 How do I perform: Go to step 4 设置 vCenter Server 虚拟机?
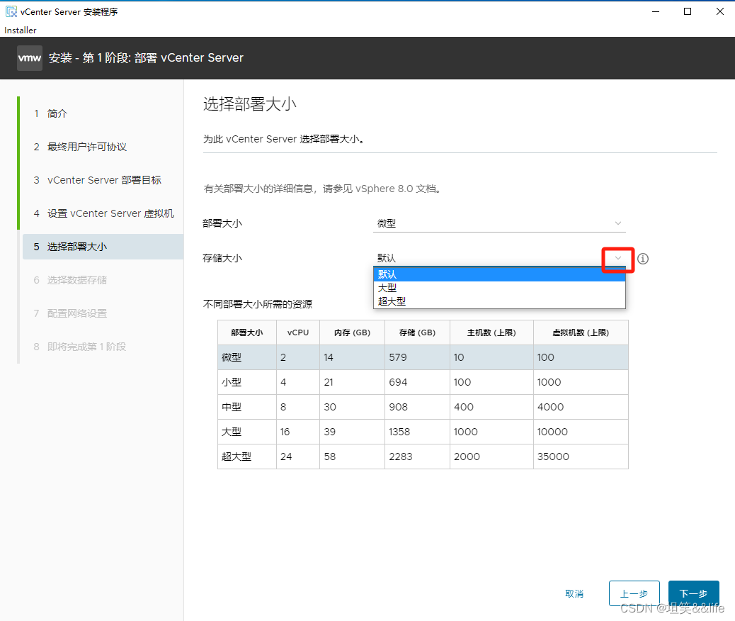pos(103,213)
